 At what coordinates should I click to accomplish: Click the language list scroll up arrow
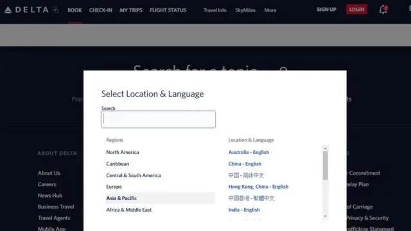tap(326, 148)
